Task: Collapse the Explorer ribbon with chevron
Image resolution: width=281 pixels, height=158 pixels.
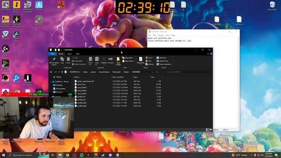Action: tap(208, 54)
